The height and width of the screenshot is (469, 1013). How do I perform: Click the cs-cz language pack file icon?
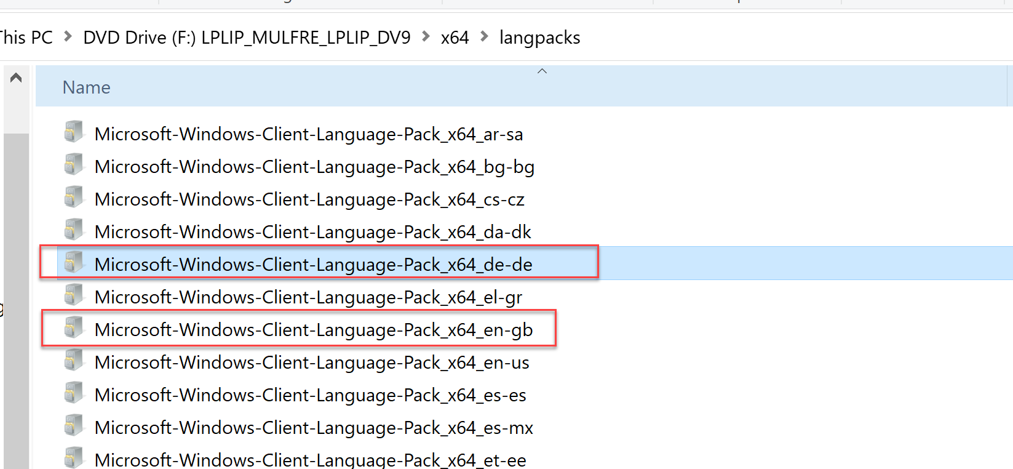point(74,198)
